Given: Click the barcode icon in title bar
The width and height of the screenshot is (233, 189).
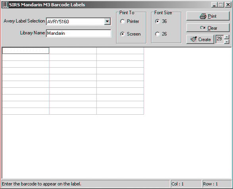Looking at the screenshot, I should click(x=5, y=5).
